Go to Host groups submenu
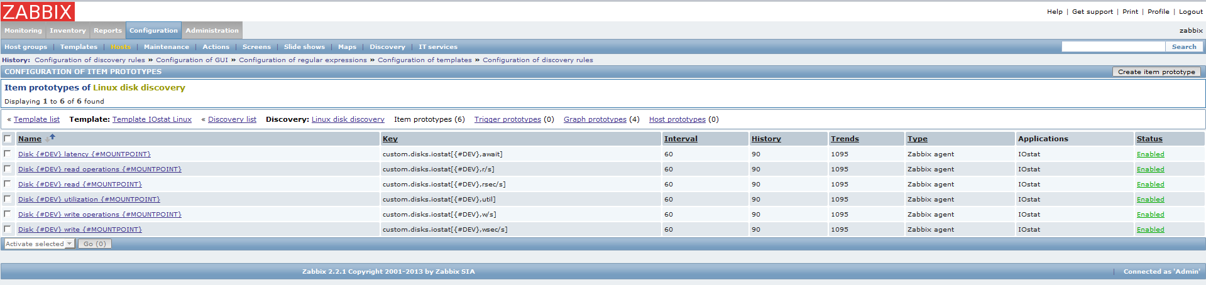Image resolution: width=1206 pixels, height=285 pixels. coord(26,47)
